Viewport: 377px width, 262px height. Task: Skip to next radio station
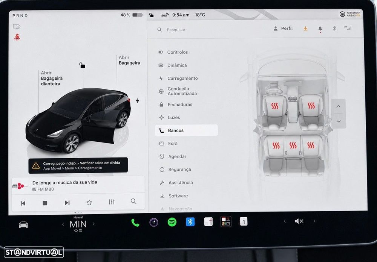click(x=67, y=203)
